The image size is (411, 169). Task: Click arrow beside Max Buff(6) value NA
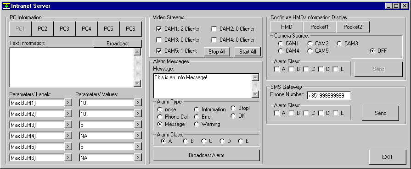(138, 158)
